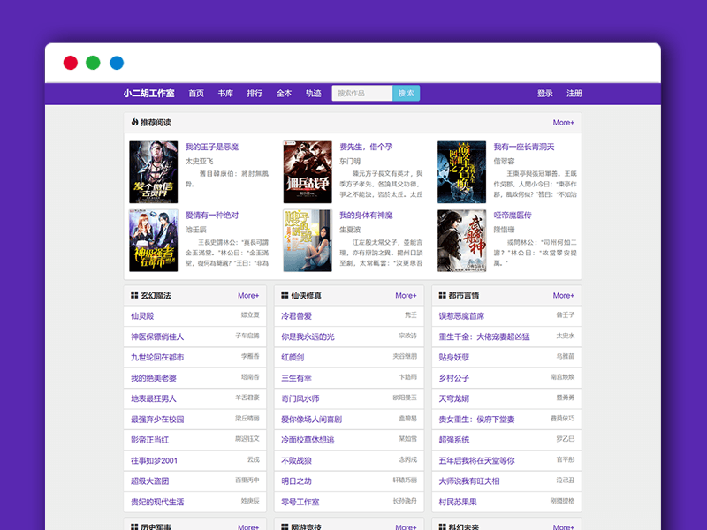
Task: Go to 书库 in the navigation bar
Action: [225, 94]
